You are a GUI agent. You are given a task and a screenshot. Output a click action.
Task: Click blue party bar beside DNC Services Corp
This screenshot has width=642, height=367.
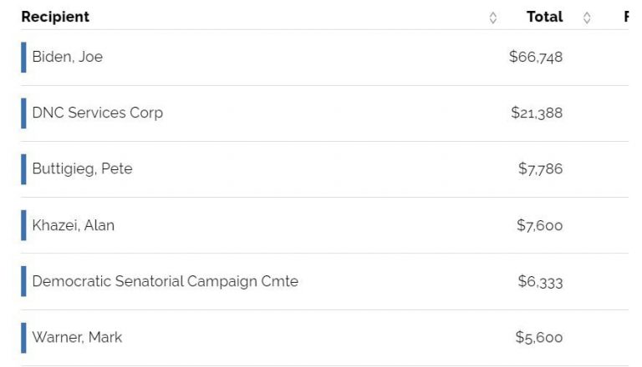tap(23, 113)
